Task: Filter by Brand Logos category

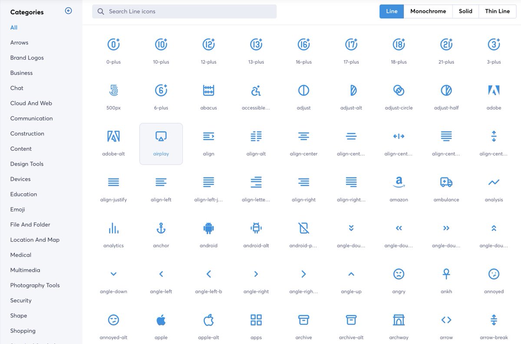Action: (x=27, y=58)
